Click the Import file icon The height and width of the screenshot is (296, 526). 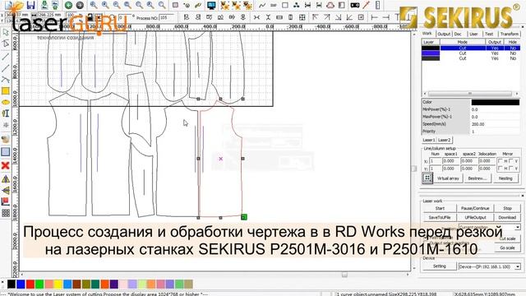tap(44, 5)
